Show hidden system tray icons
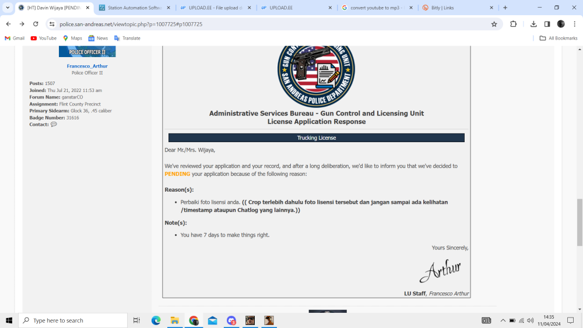 (x=503, y=320)
